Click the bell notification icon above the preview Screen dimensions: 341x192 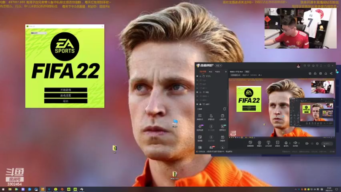pyautogui.click(x=326, y=73)
